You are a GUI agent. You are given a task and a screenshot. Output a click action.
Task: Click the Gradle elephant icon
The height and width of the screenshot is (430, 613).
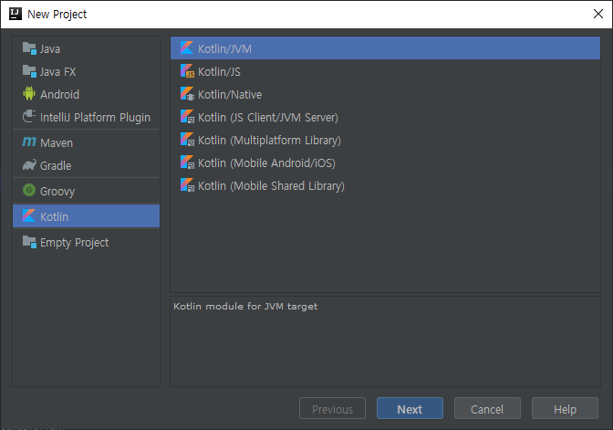pos(29,165)
